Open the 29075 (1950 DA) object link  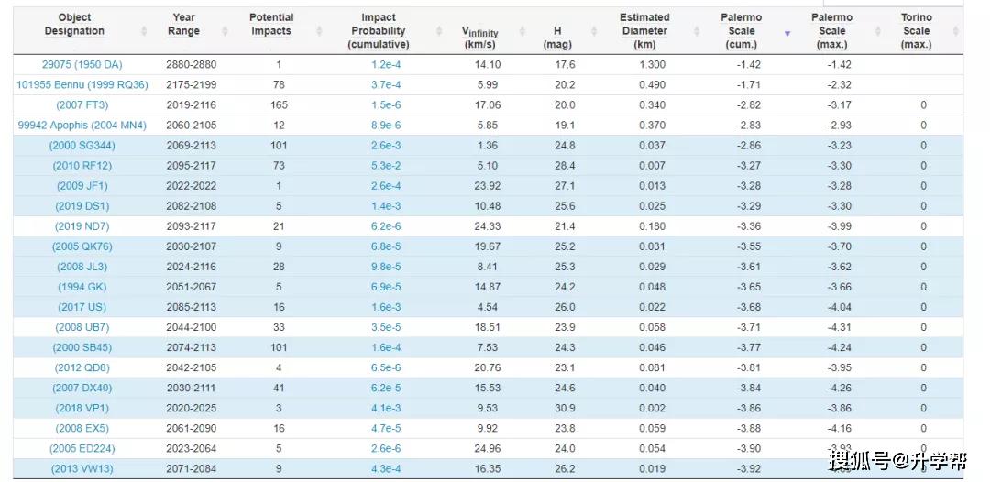click(x=82, y=64)
